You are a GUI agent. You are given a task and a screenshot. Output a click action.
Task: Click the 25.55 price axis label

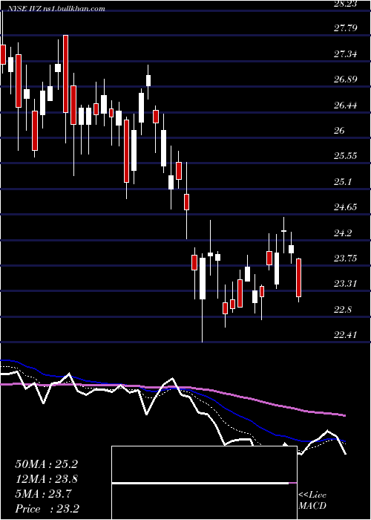(x=345, y=156)
